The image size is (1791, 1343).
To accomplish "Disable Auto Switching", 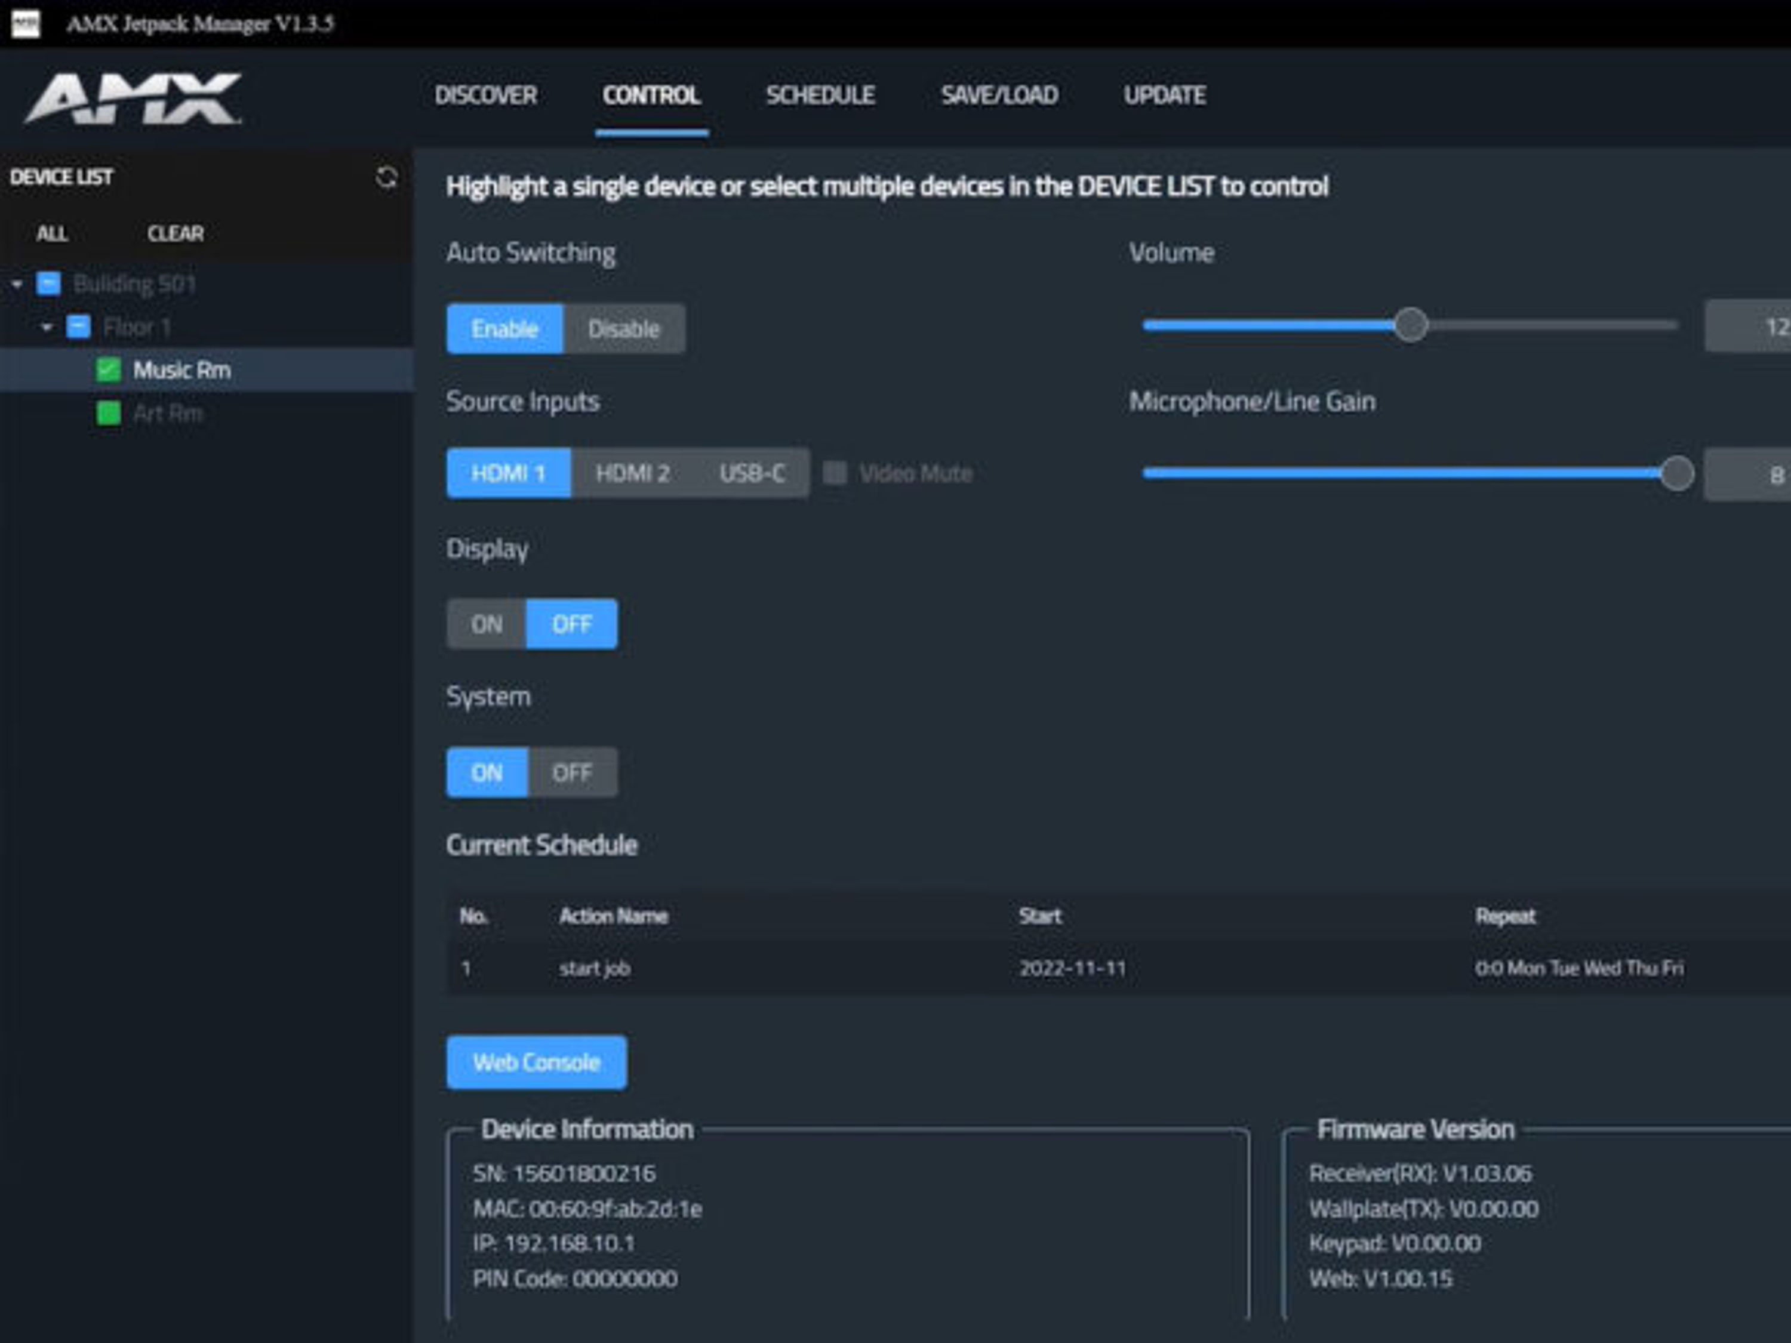I will (623, 329).
